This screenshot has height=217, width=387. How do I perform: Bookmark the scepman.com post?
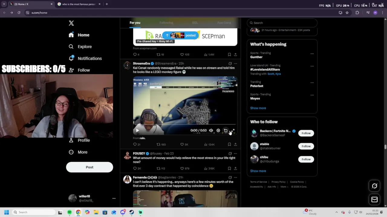(x=229, y=55)
